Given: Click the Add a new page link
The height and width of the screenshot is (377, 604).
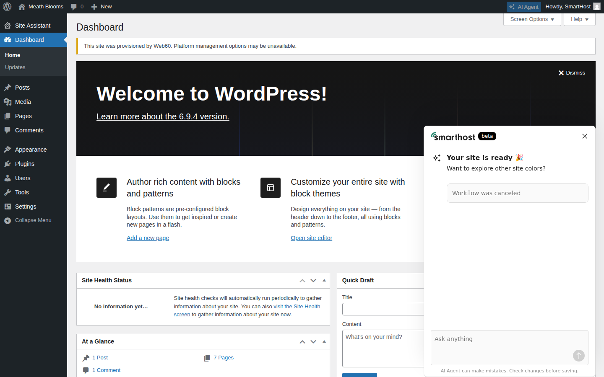Looking at the screenshot, I should click(x=148, y=238).
